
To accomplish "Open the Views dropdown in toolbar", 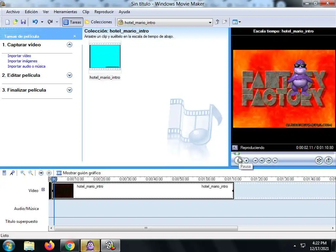I will pyautogui.click(x=237, y=22).
